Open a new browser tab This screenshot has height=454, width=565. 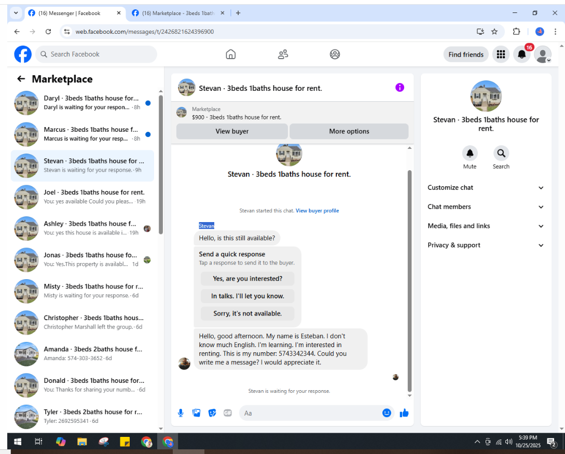click(238, 13)
